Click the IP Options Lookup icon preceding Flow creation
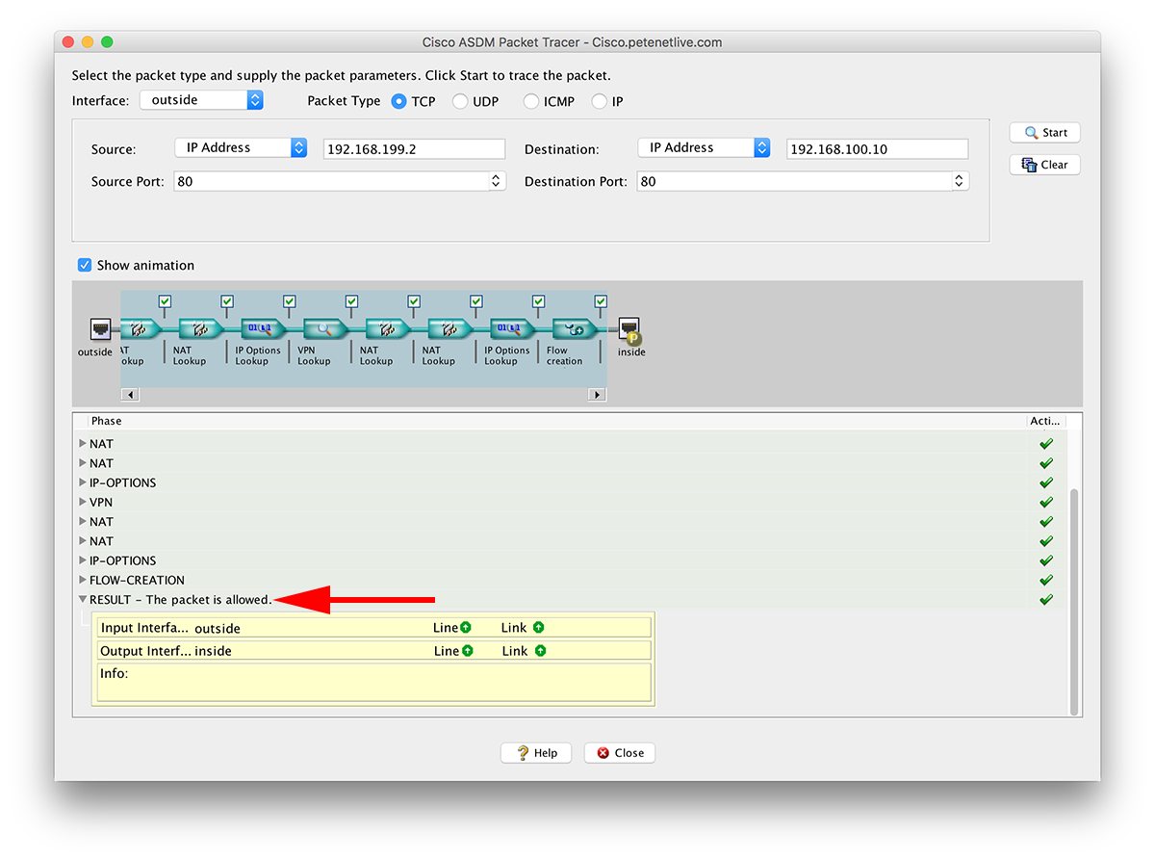Viewport: 1155px width, 859px height. click(511, 329)
